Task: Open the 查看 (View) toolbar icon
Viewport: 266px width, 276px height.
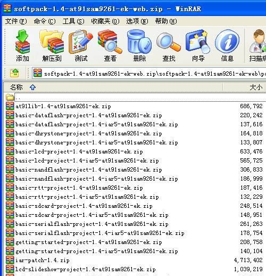Action: (110, 46)
